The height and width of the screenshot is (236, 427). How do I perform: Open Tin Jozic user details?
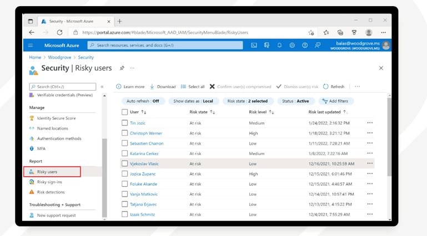click(x=138, y=123)
